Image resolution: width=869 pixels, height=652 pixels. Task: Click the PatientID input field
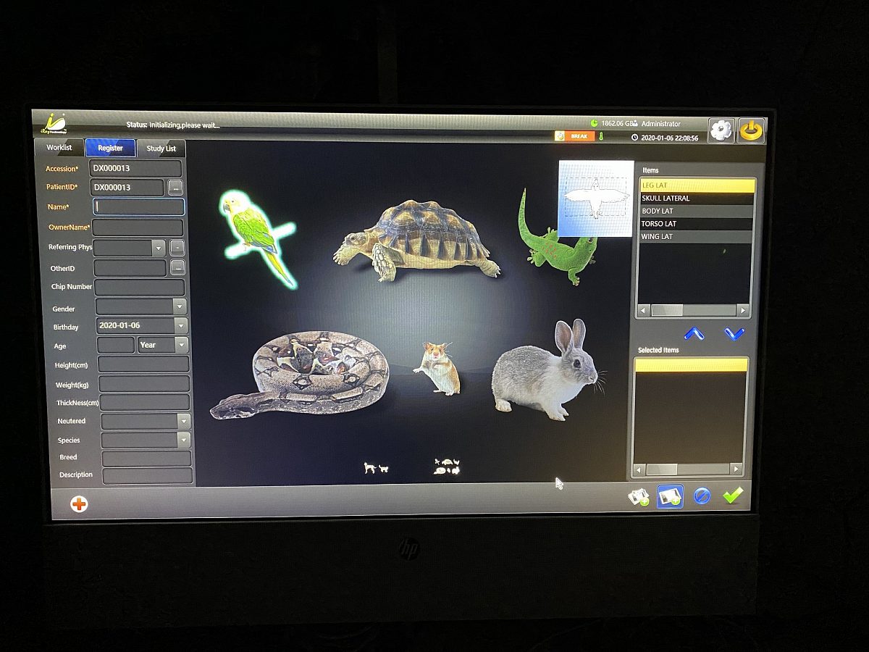pyautogui.click(x=127, y=187)
